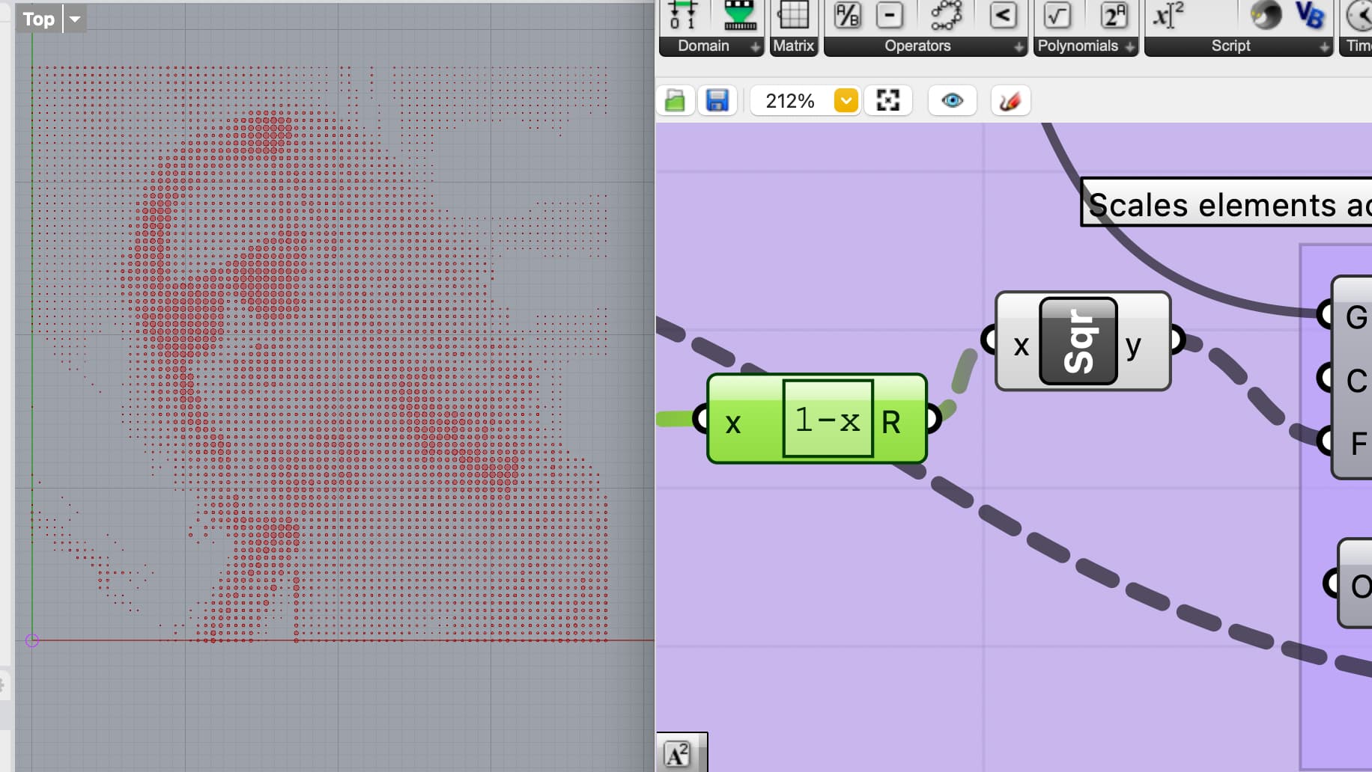Screen dimensions: 1372x772
Task: Select the VB Script component icon
Action: point(1310,16)
